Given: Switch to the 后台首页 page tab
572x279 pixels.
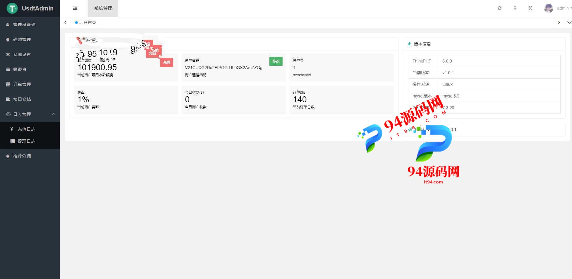Looking at the screenshot, I should point(86,22).
